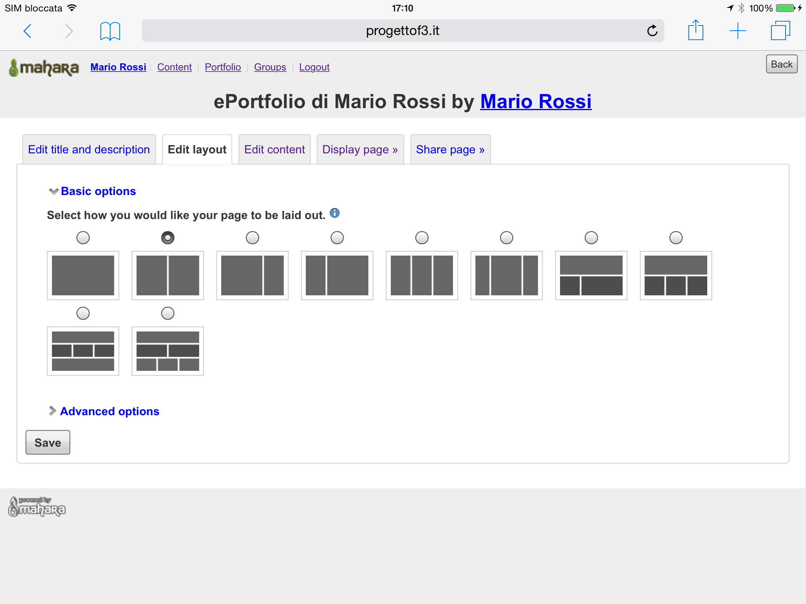Open the Safari share sheet icon

[695, 30]
